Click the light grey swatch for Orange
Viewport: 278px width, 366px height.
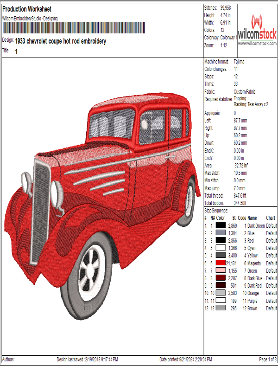point(221,293)
